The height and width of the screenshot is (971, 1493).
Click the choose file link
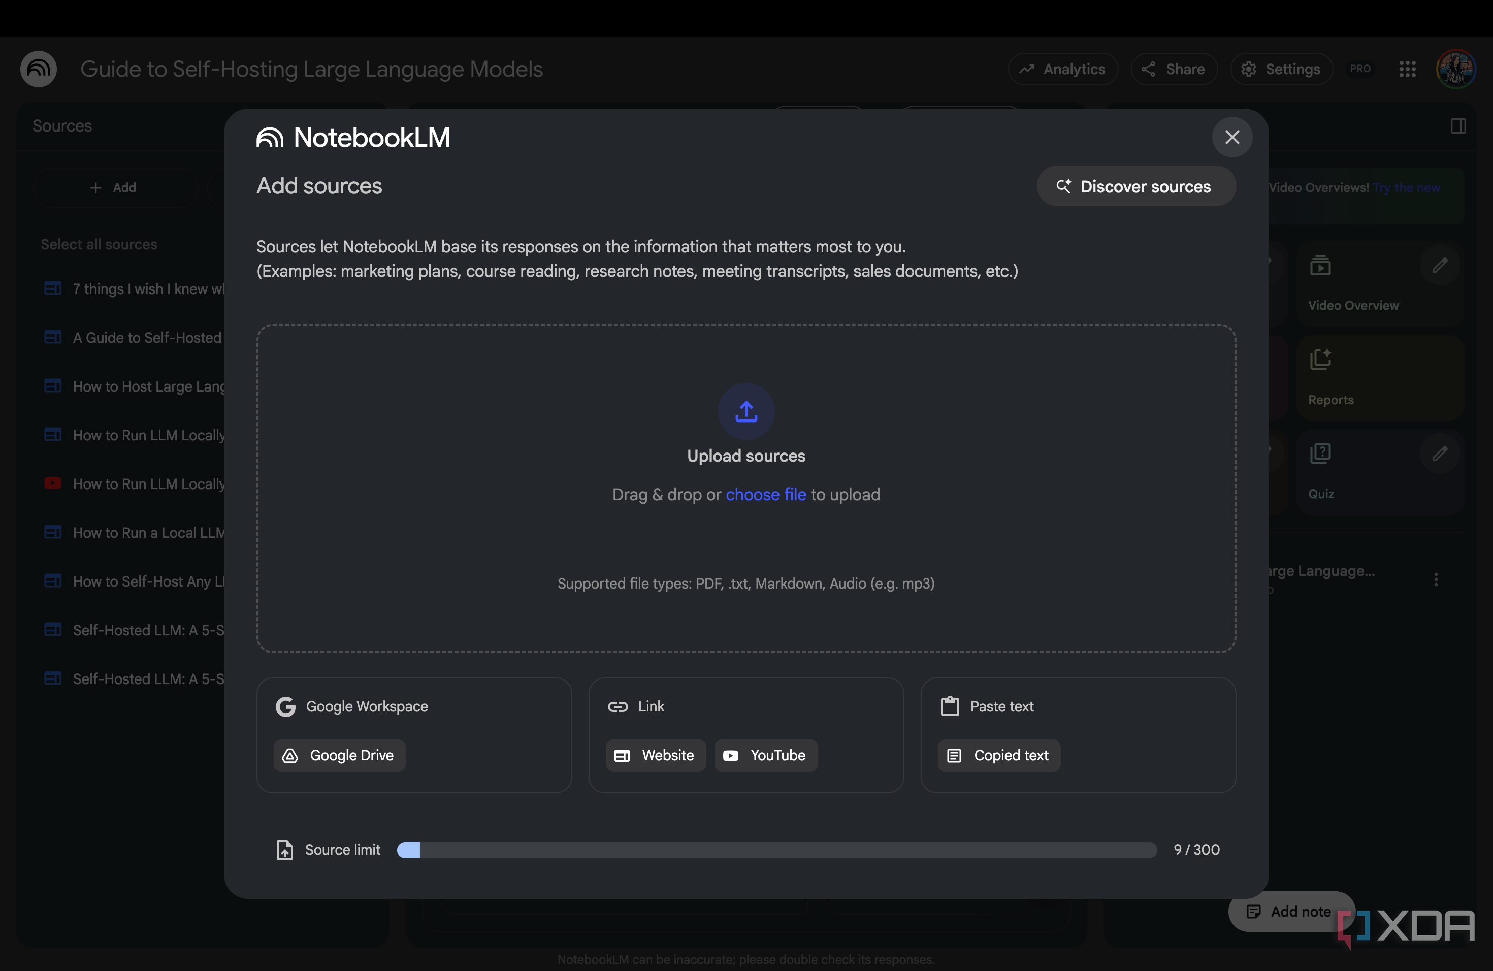click(765, 494)
